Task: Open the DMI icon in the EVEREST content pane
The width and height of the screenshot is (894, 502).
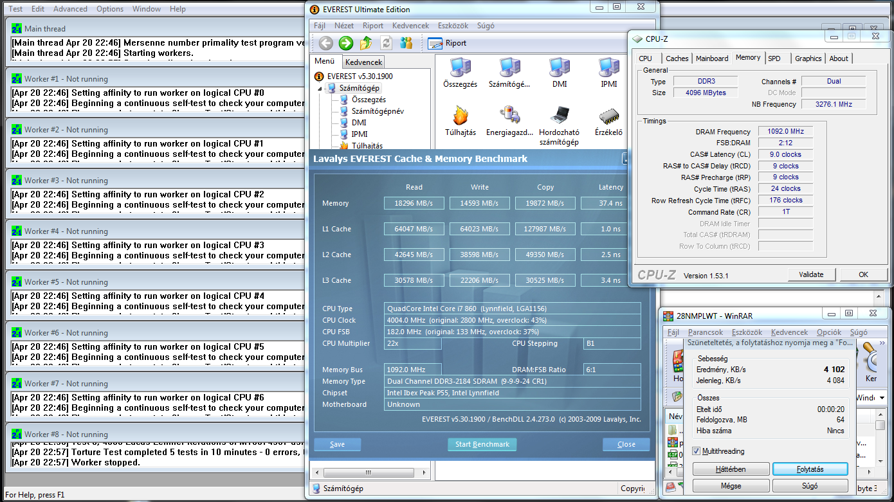Action: pos(560,73)
